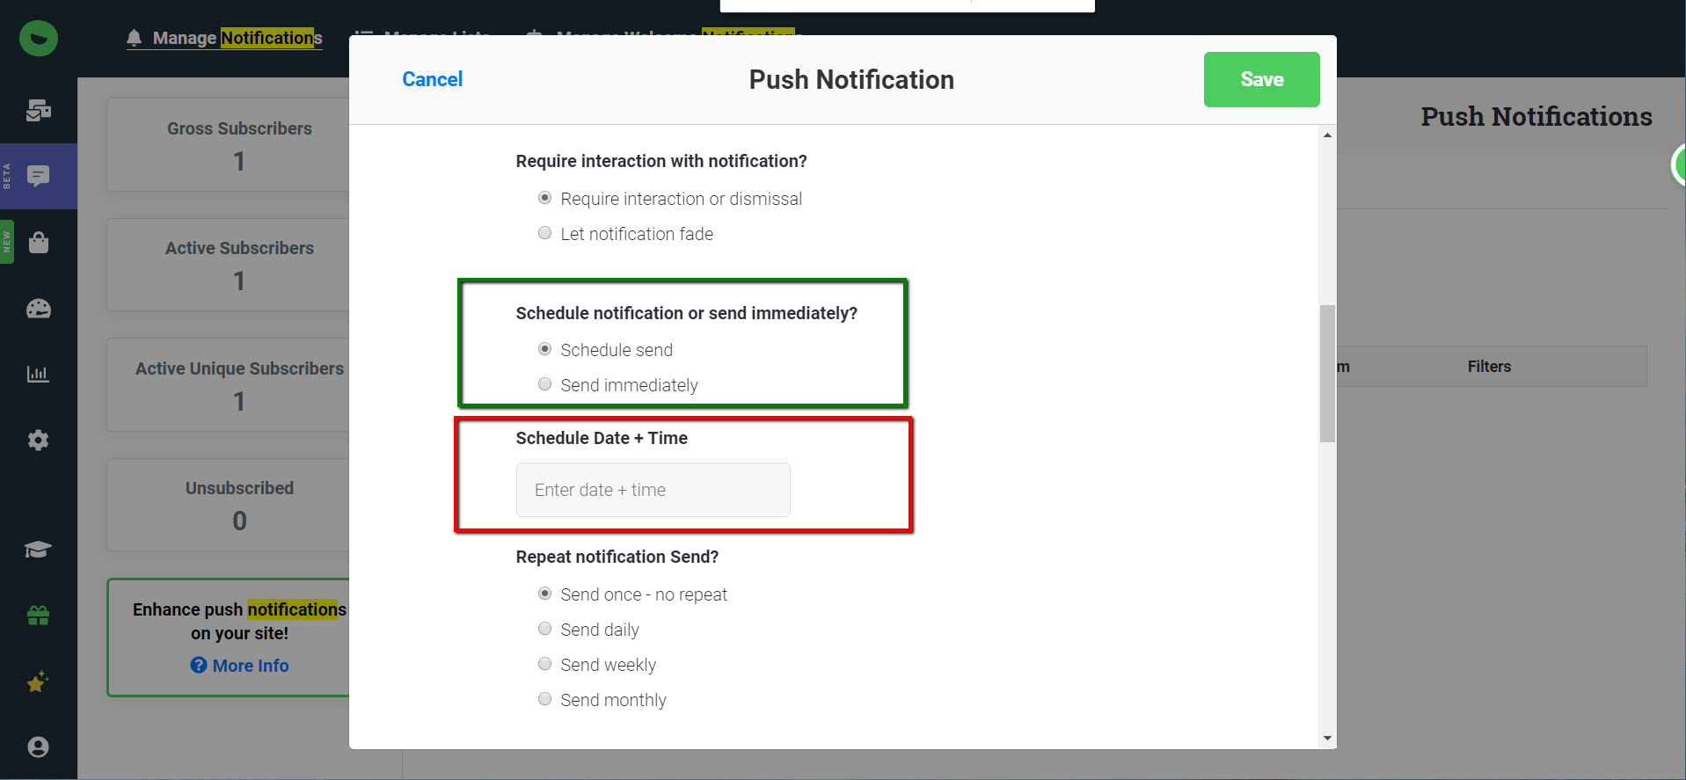Click the Gross Subscribers stat card
The height and width of the screenshot is (780, 1686).
coord(229,144)
